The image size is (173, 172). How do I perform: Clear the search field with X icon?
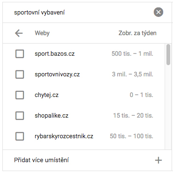158,12
